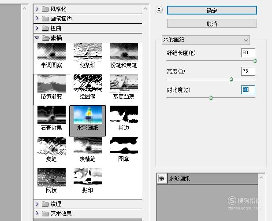Select the 图章 filter thumbnail

[x=124, y=145]
